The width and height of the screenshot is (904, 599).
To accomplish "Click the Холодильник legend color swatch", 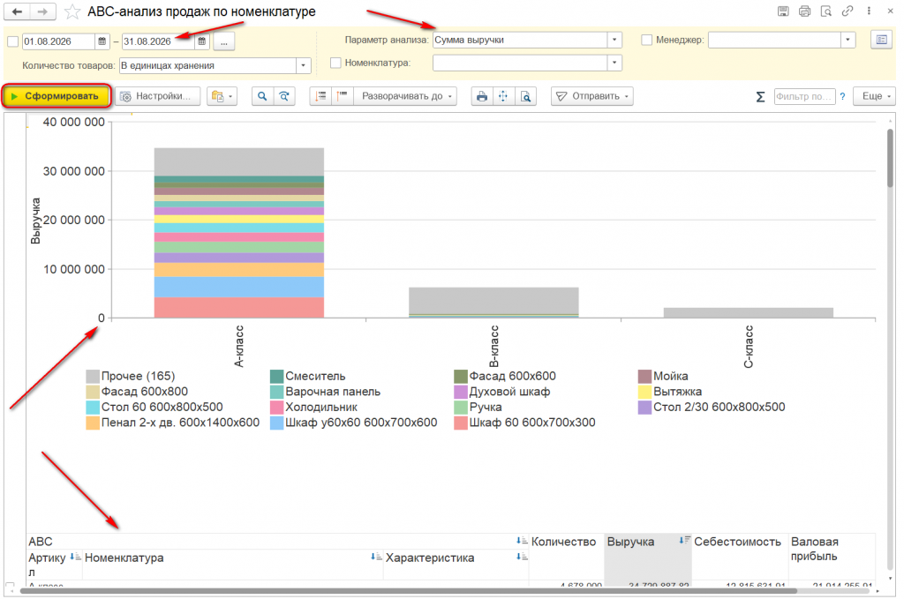I will pos(276,408).
